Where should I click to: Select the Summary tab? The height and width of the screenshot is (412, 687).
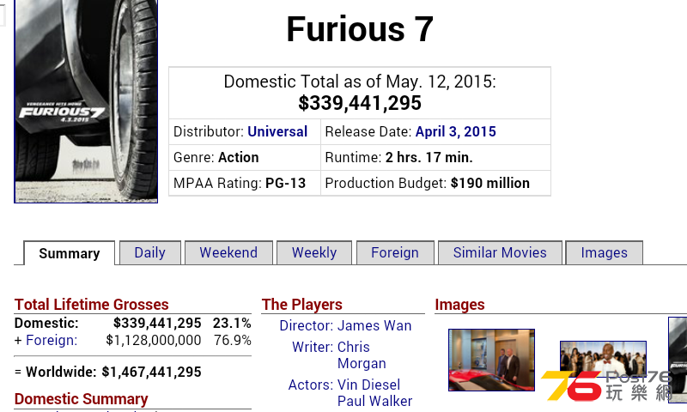click(x=70, y=253)
